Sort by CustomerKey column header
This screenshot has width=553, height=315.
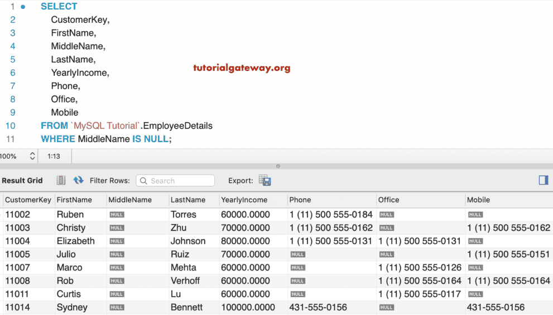[28, 200]
